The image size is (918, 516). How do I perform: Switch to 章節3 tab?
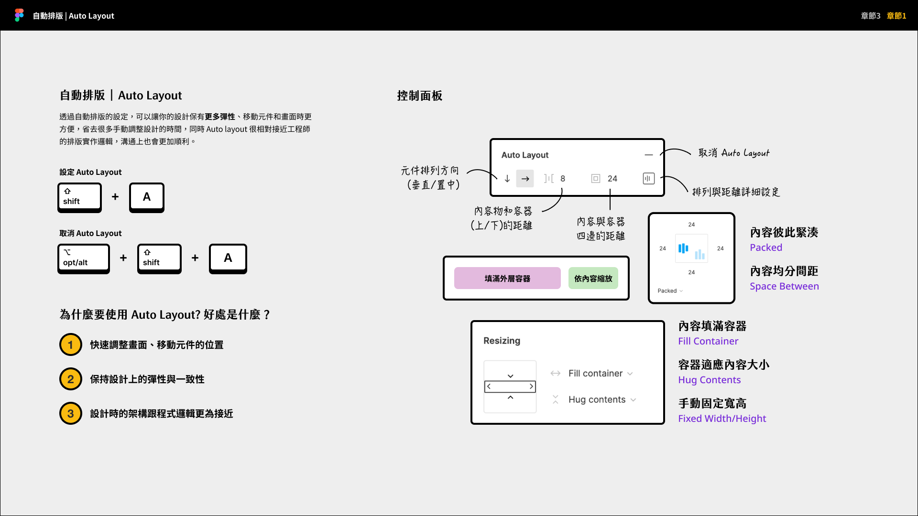click(x=870, y=16)
